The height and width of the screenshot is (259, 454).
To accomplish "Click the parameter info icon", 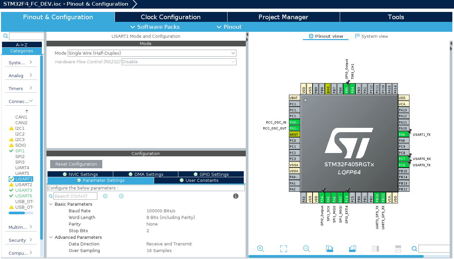I will click(x=236, y=196).
